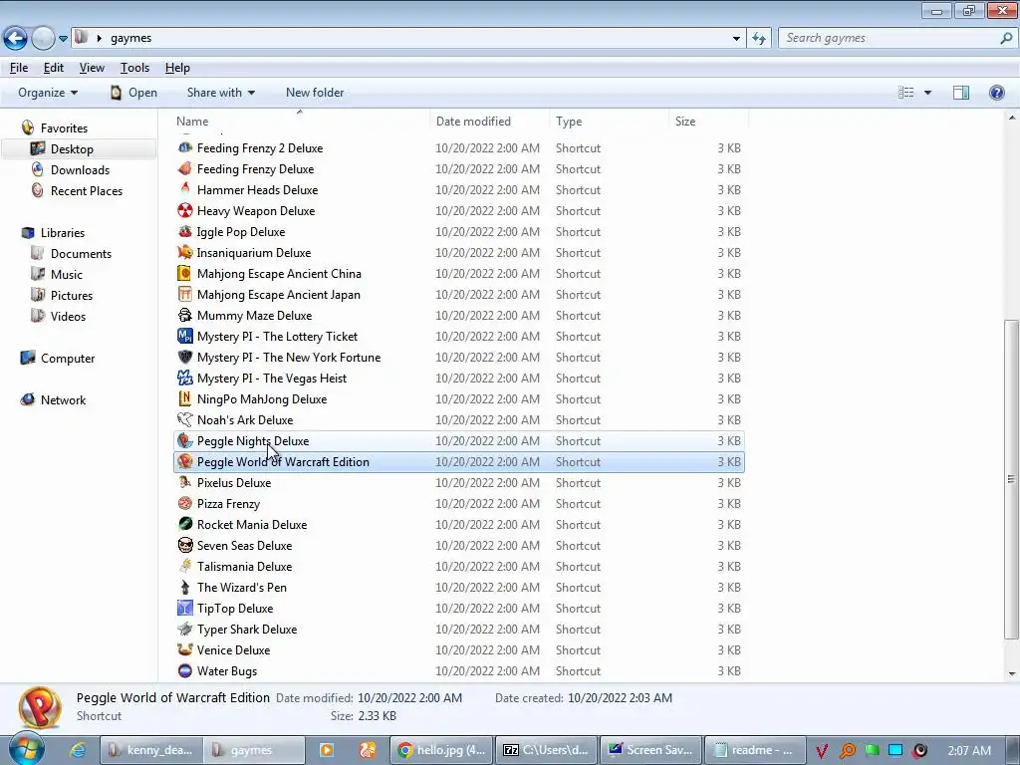Open the File menu
The image size is (1020, 765).
pyautogui.click(x=19, y=68)
